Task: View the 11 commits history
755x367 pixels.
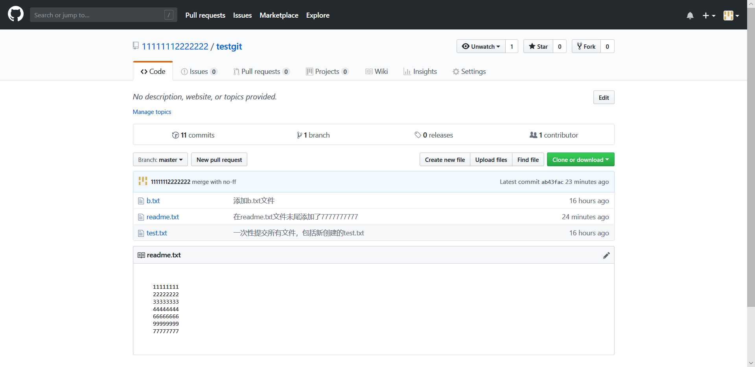Action: [193, 135]
